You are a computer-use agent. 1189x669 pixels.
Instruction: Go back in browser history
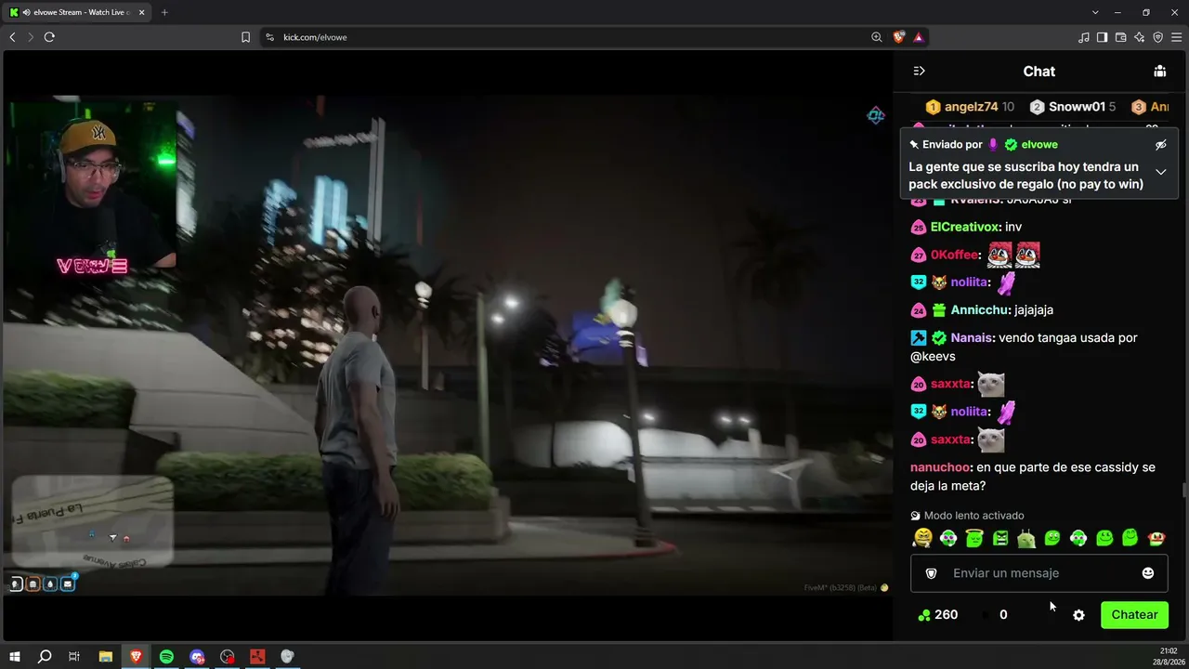click(12, 37)
